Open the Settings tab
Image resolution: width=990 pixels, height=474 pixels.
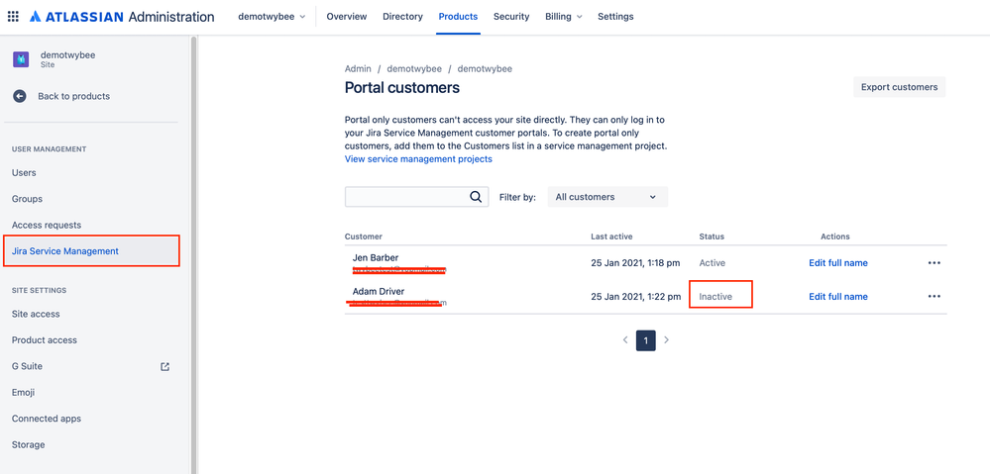615,17
